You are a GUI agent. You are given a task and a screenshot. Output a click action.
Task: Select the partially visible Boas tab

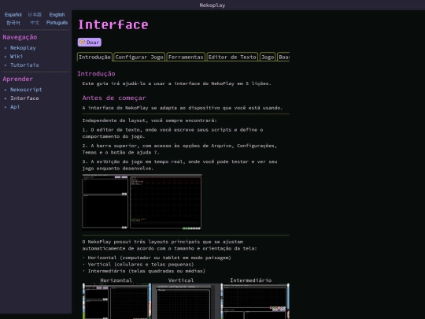[x=283, y=57]
